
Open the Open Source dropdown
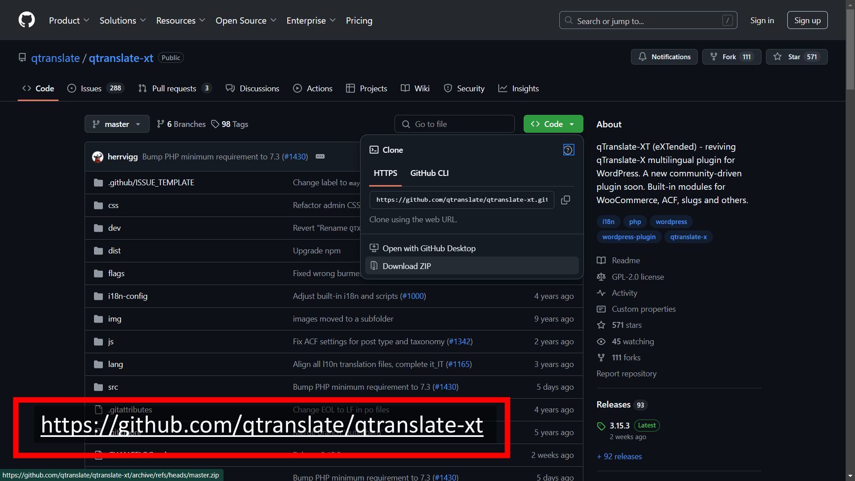(x=246, y=20)
